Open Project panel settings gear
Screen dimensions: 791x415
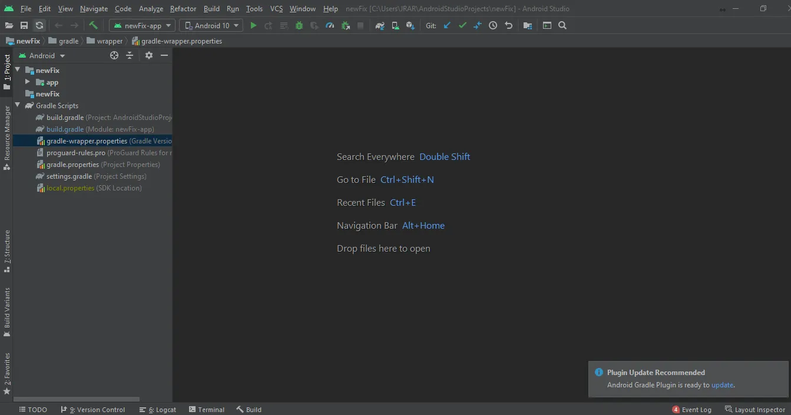[149, 55]
